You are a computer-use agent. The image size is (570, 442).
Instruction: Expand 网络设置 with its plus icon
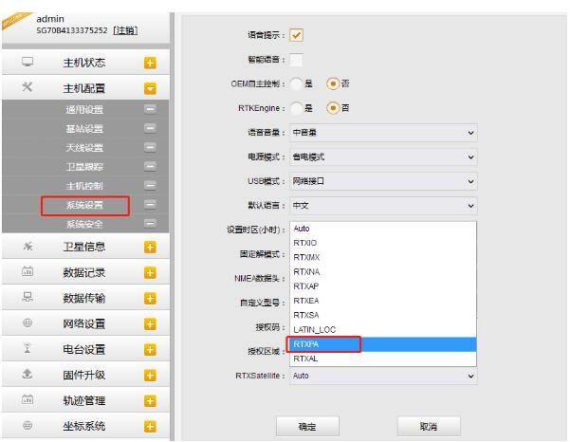[150, 323]
